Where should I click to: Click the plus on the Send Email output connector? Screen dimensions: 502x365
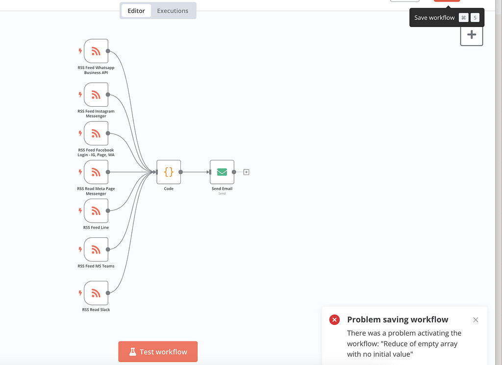[246, 172]
